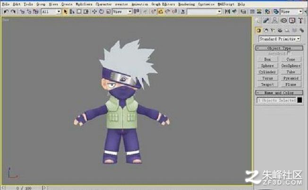308x190 pixels.
Task: Switch to the Motion command panel tab
Action: tap(283, 21)
